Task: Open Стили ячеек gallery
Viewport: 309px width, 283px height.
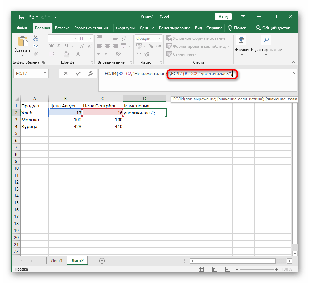Action: (183, 54)
